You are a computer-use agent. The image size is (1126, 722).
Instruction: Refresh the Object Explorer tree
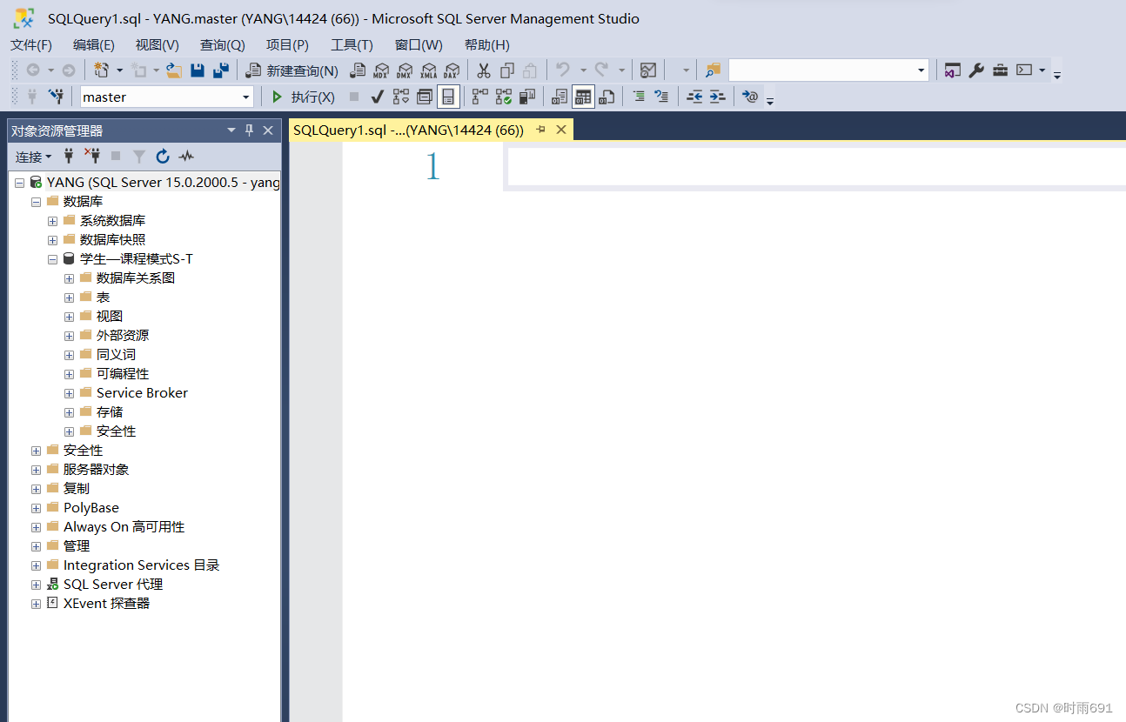(x=163, y=157)
